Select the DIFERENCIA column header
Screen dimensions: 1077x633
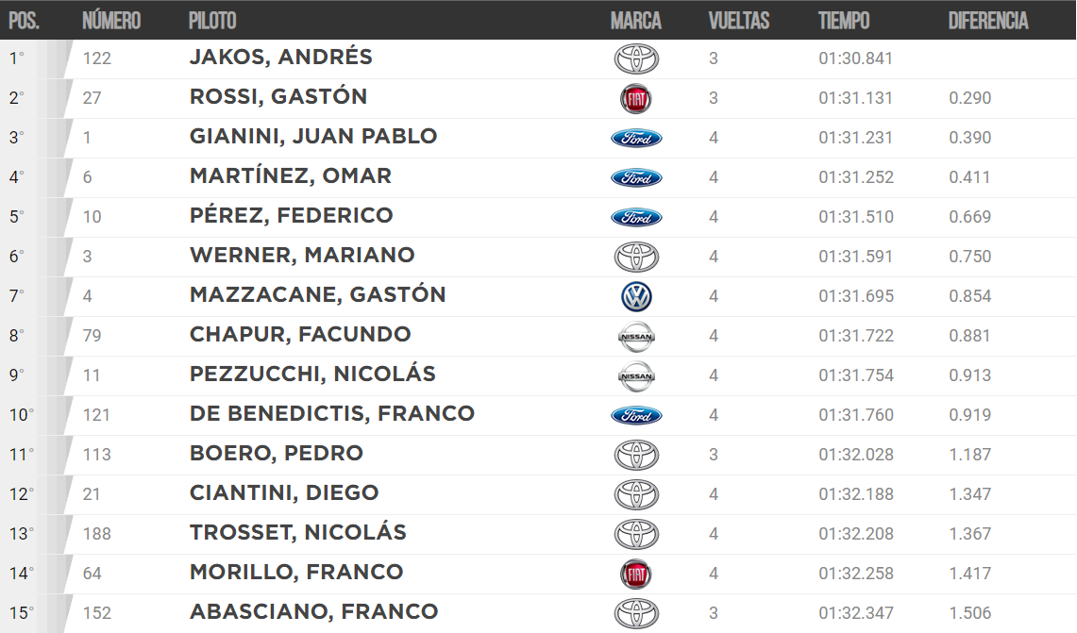(988, 21)
